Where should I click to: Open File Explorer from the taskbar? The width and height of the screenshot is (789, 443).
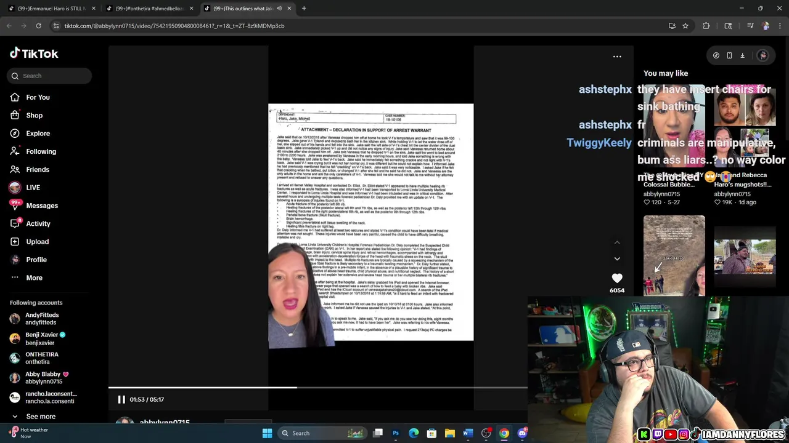(x=450, y=433)
